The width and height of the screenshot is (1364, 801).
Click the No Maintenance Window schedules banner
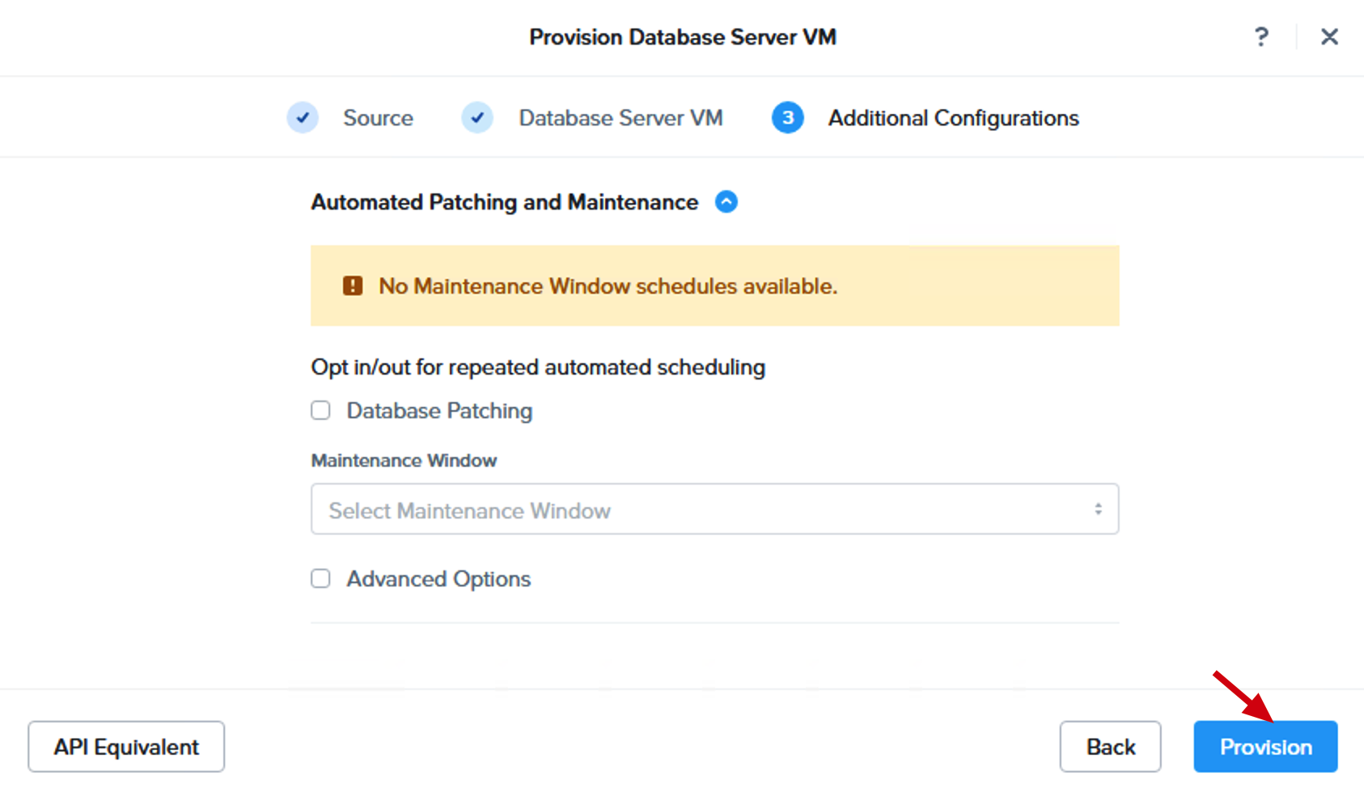714,286
